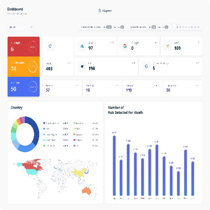The height and width of the screenshot is (210, 210).
Task: Click the chevron arrow of the All dropdown
Action: pyautogui.click(x=32, y=27)
